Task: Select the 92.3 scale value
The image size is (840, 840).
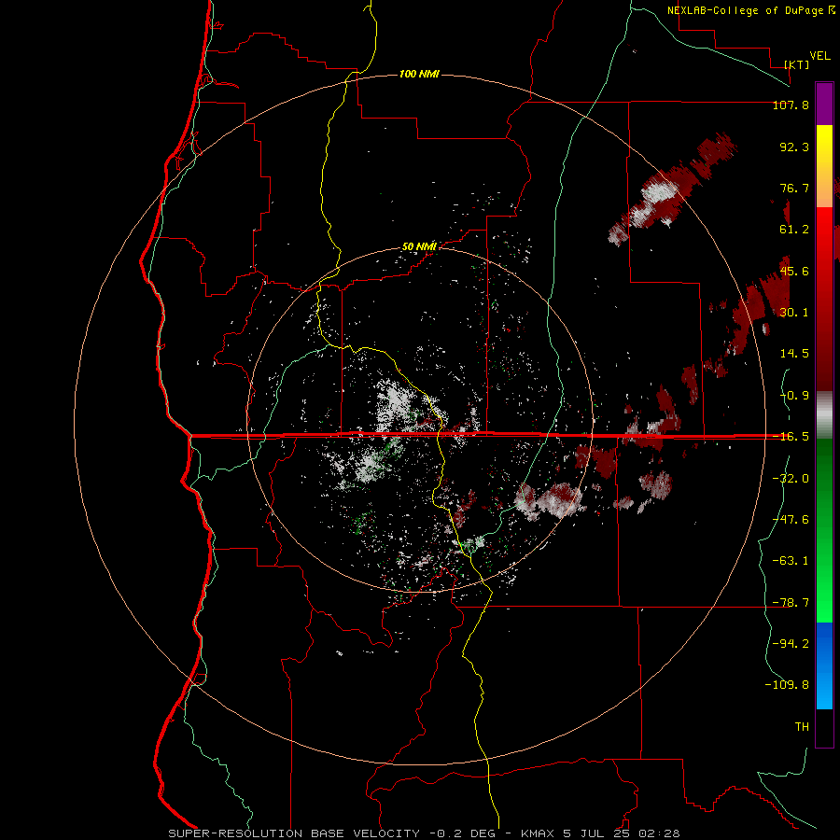Action: [x=794, y=147]
